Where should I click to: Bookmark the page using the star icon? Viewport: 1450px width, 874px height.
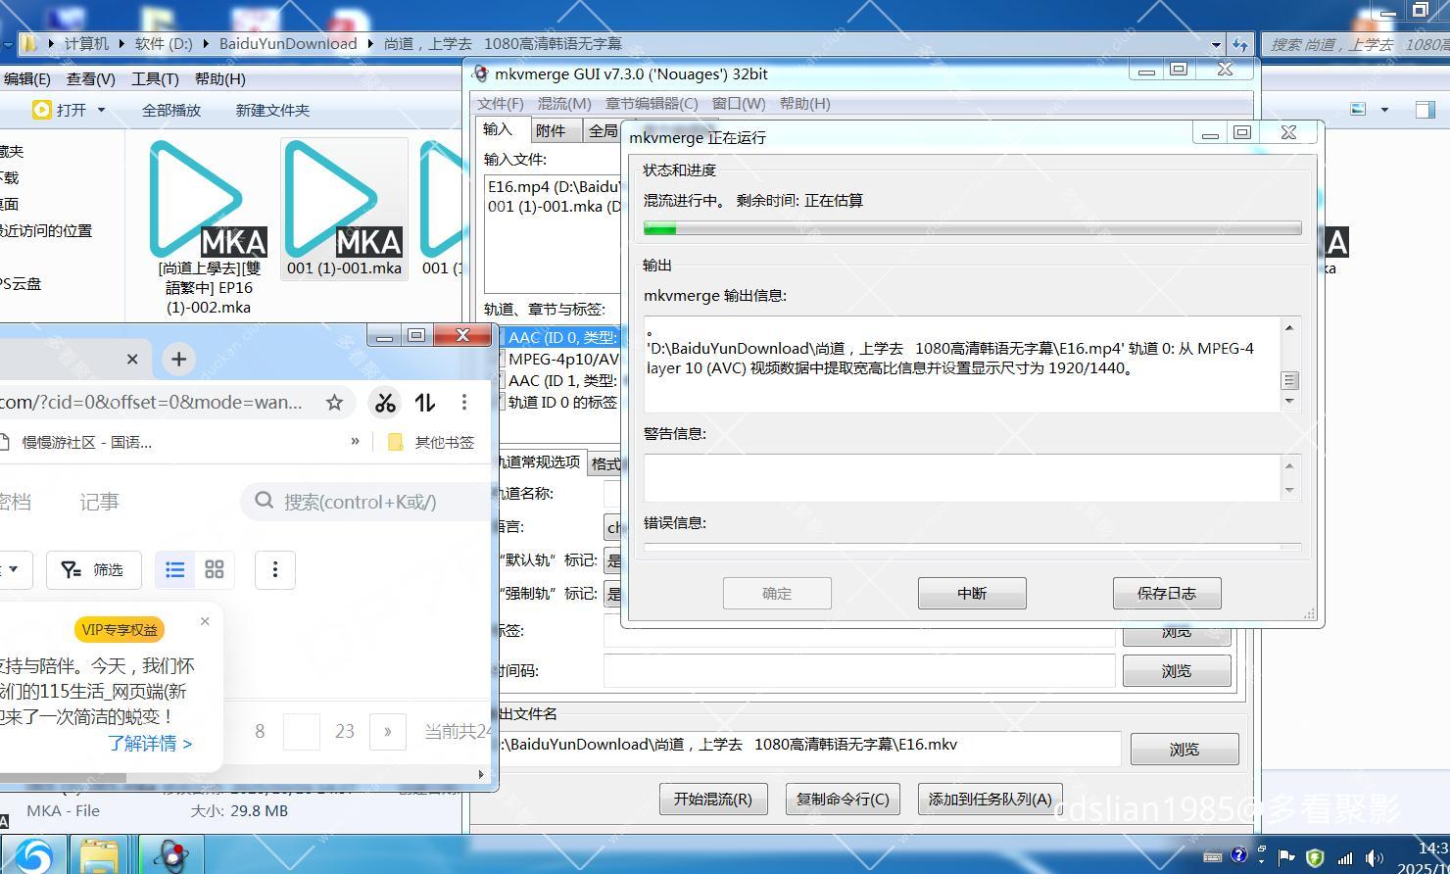(334, 402)
